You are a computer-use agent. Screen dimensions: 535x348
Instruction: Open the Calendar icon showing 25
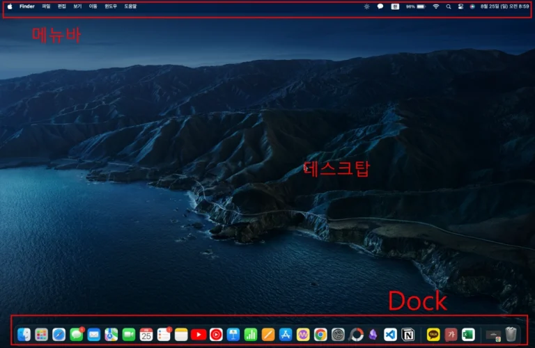146,335
